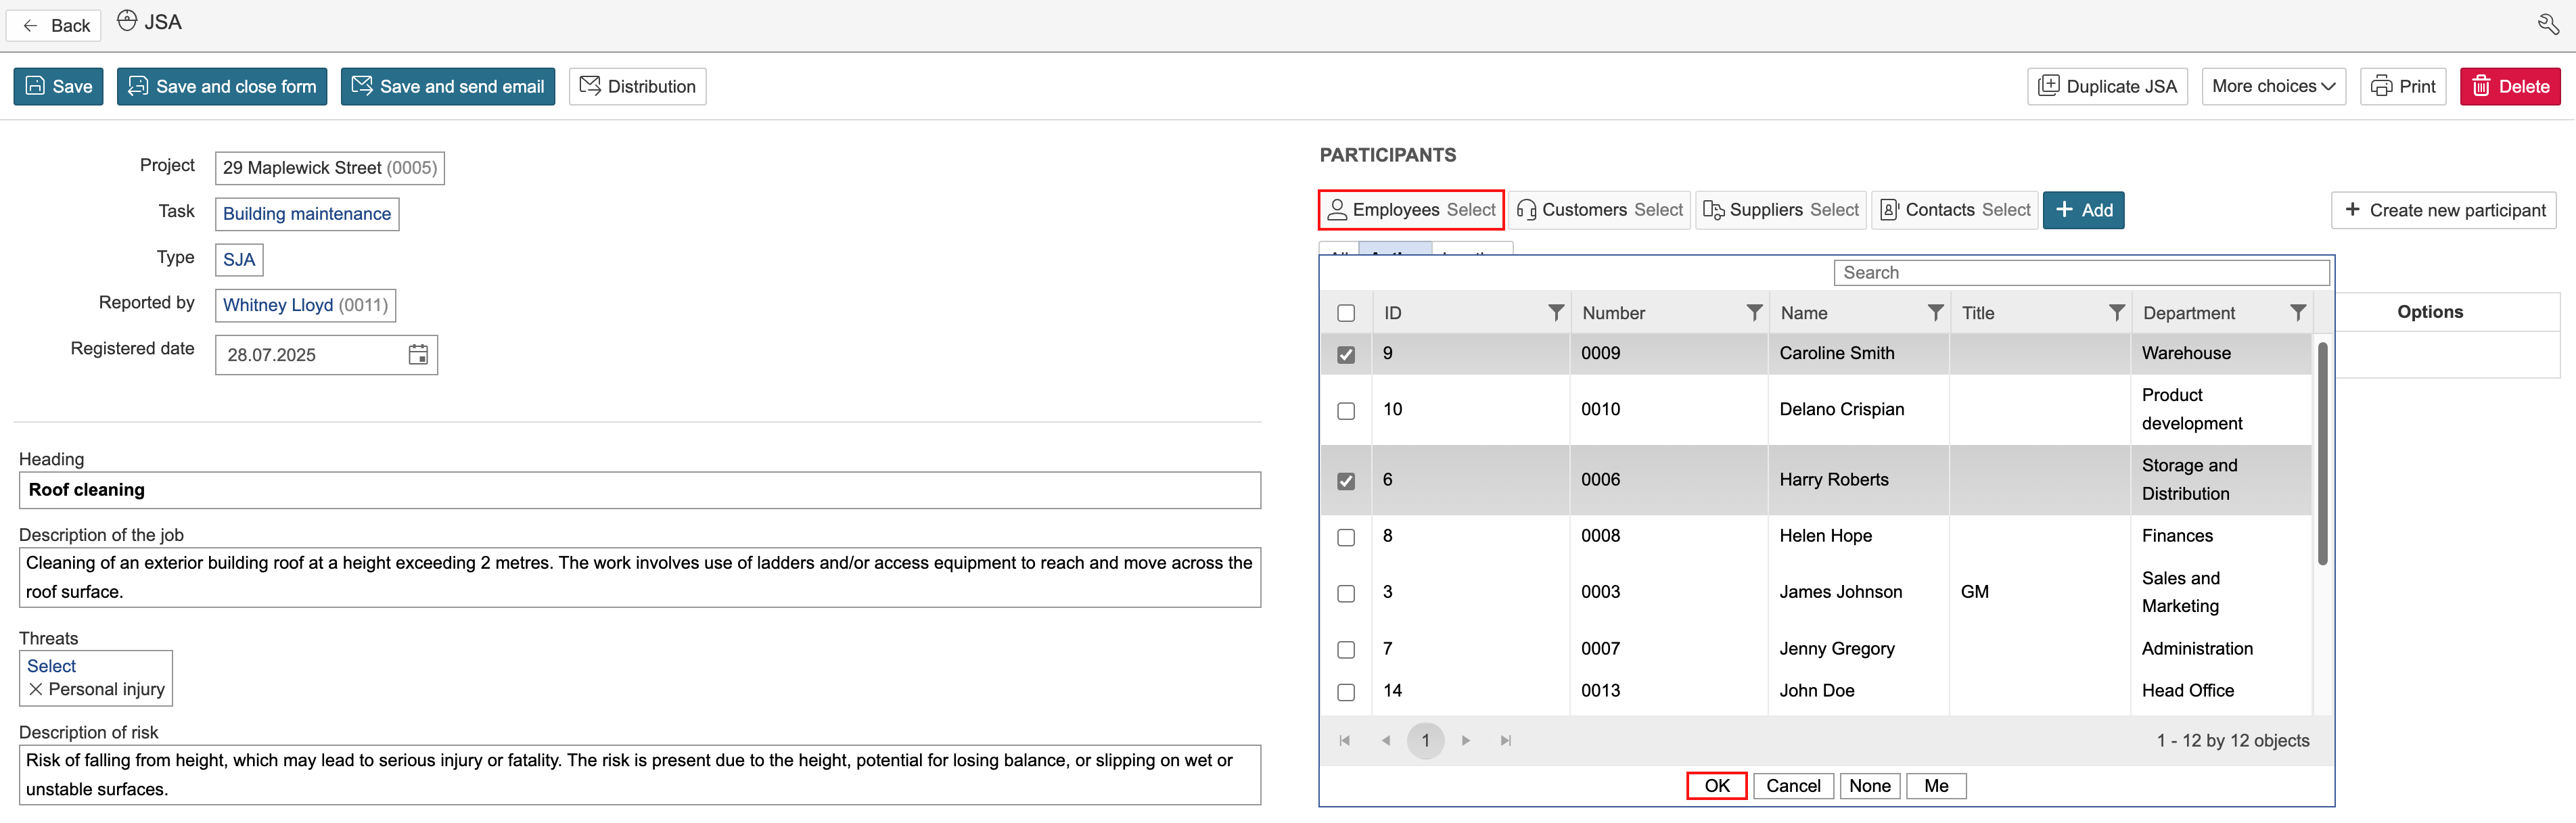Open the registered date calendar picker
Screen dimensions: 2576x823
pos(418,355)
